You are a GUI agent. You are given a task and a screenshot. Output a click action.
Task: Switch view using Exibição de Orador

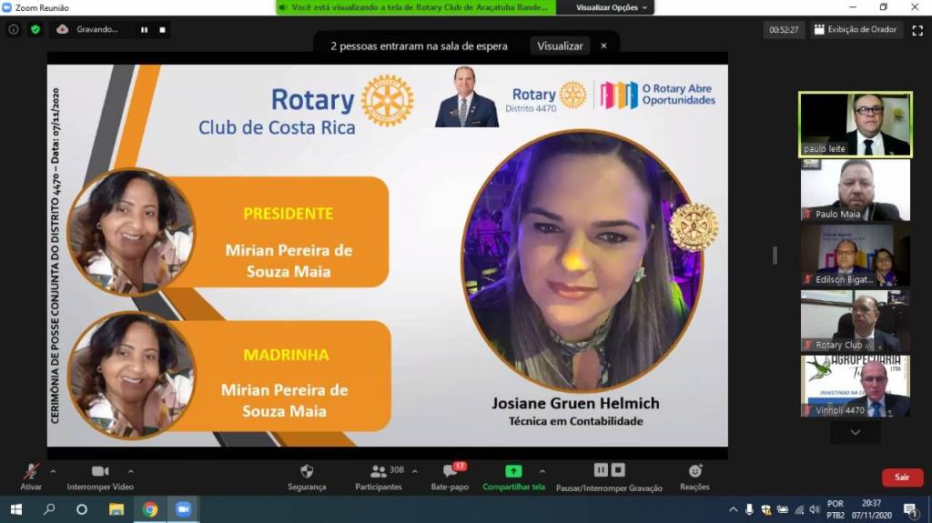point(855,30)
